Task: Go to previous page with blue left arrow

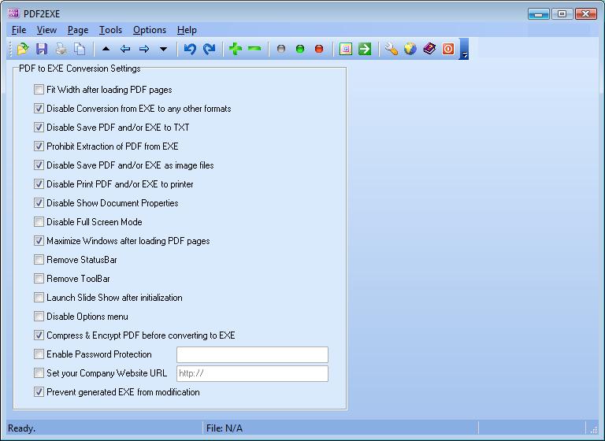Action: [125, 49]
